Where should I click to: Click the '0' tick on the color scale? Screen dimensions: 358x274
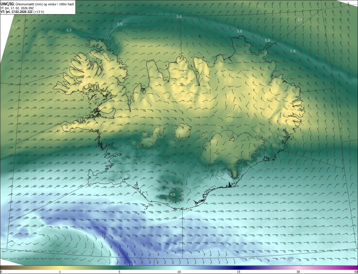[x=1, y=272]
